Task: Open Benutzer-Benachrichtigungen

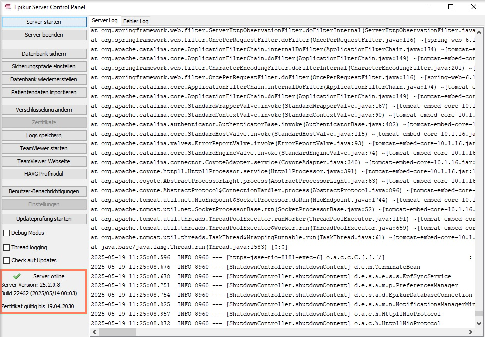Action: coord(44,191)
